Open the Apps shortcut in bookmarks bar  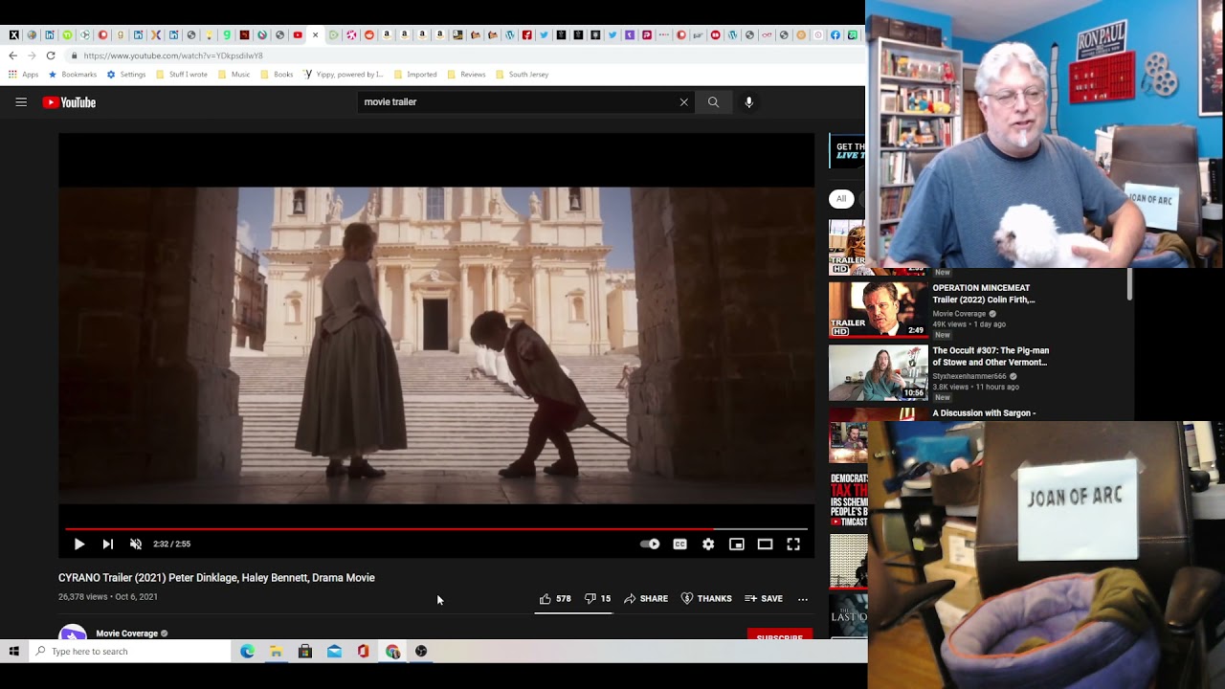tap(24, 75)
